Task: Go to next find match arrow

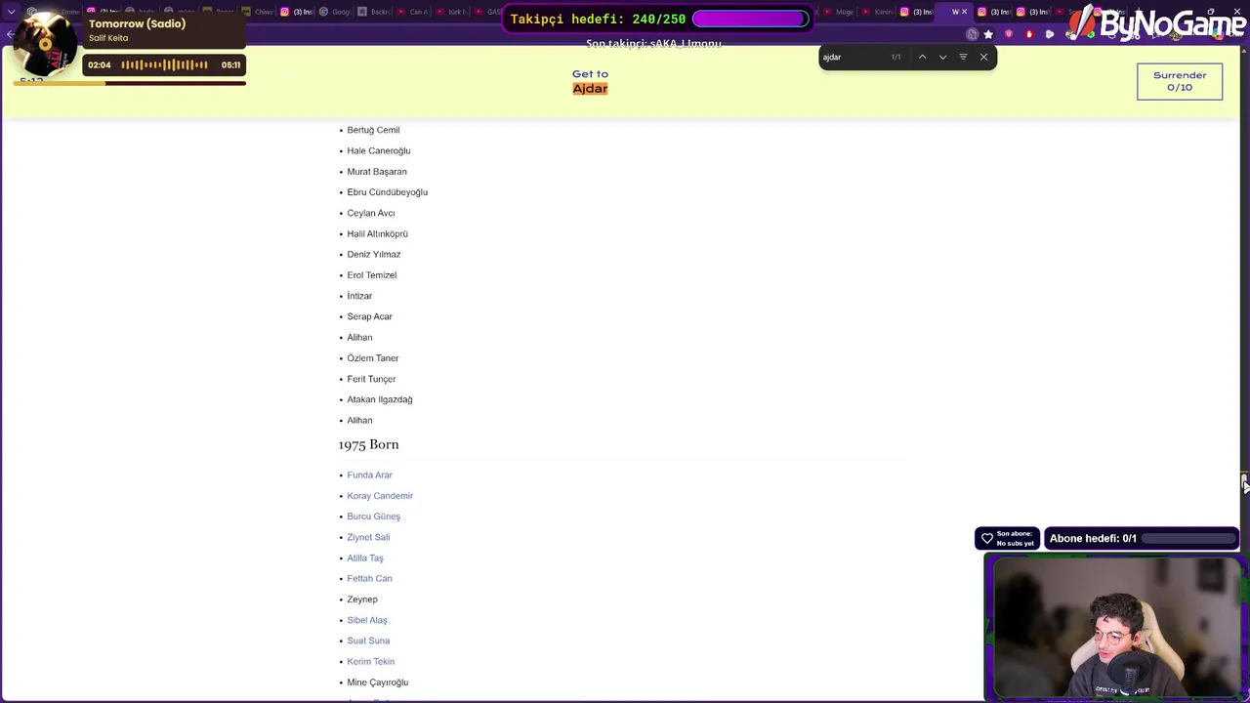Action: click(942, 57)
